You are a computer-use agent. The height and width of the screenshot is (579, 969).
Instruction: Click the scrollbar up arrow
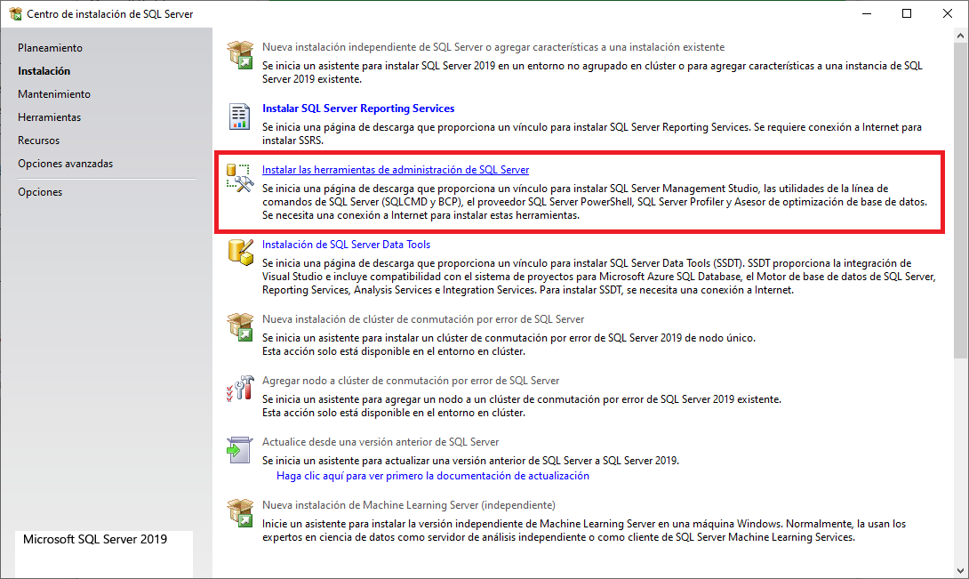coord(960,36)
